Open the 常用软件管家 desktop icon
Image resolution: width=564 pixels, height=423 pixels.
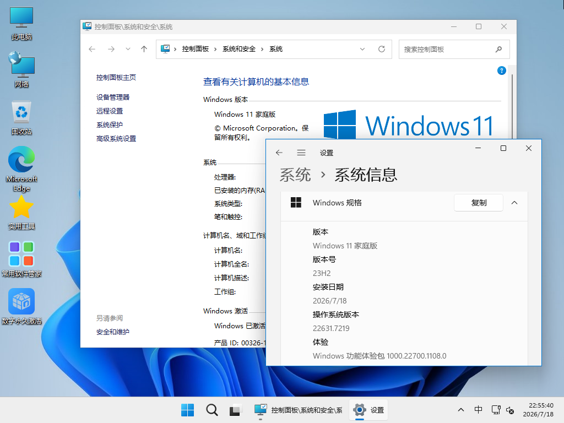click(x=21, y=259)
